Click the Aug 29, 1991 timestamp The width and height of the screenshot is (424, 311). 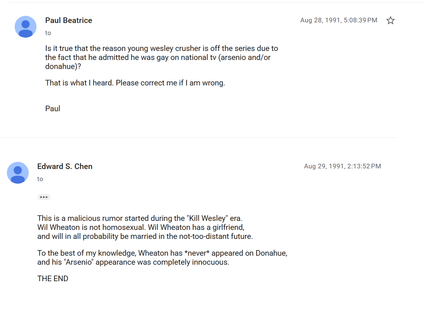click(x=342, y=166)
